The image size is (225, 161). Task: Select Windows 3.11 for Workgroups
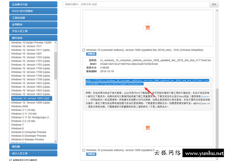31,117
